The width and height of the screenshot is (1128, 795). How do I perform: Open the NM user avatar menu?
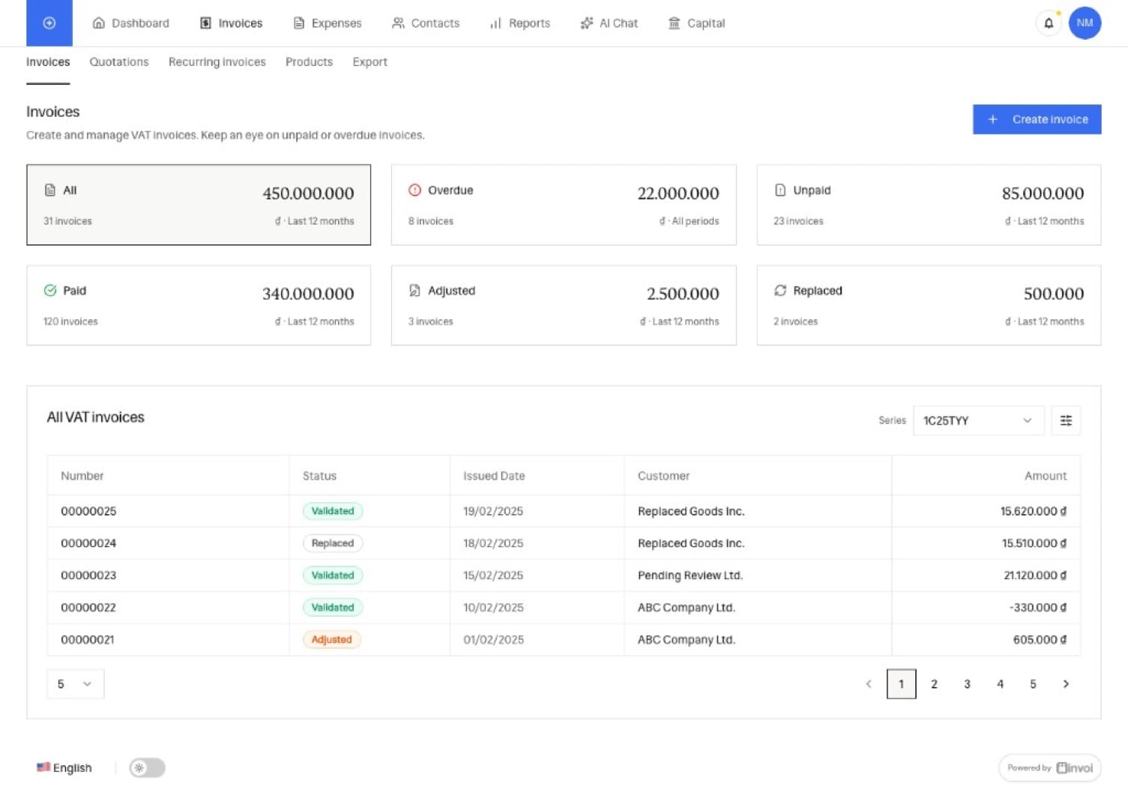[x=1085, y=23]
